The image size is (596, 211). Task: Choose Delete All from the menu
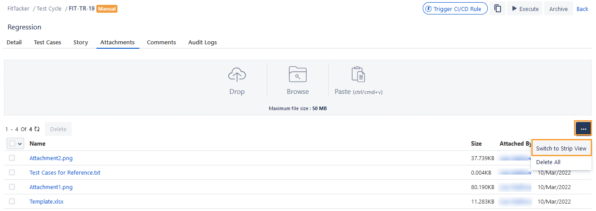548,162
